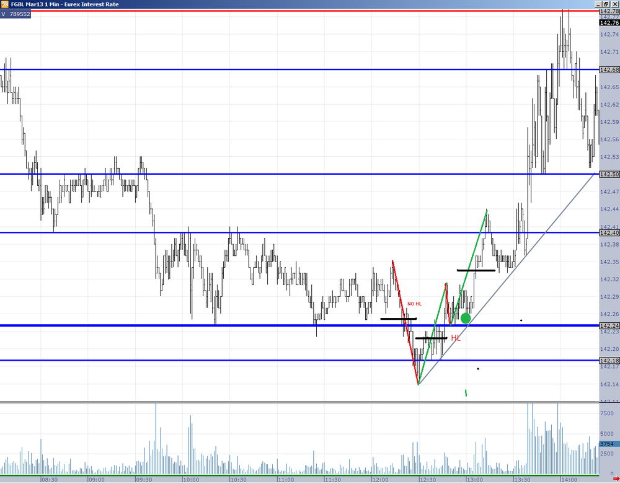This screenshot has width=620, height=484.
Task: Close the FGBL Mar13 chart window
Action: click(x=615, y=4)
